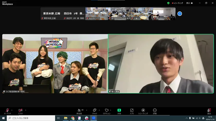Show next participants with blue arrow

(180, 14)
